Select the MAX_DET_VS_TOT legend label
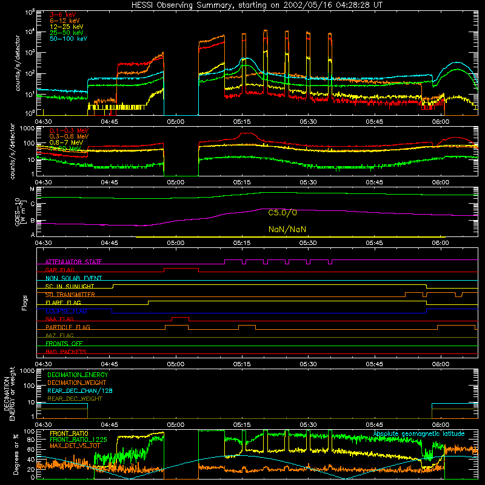 pos(75,446)
